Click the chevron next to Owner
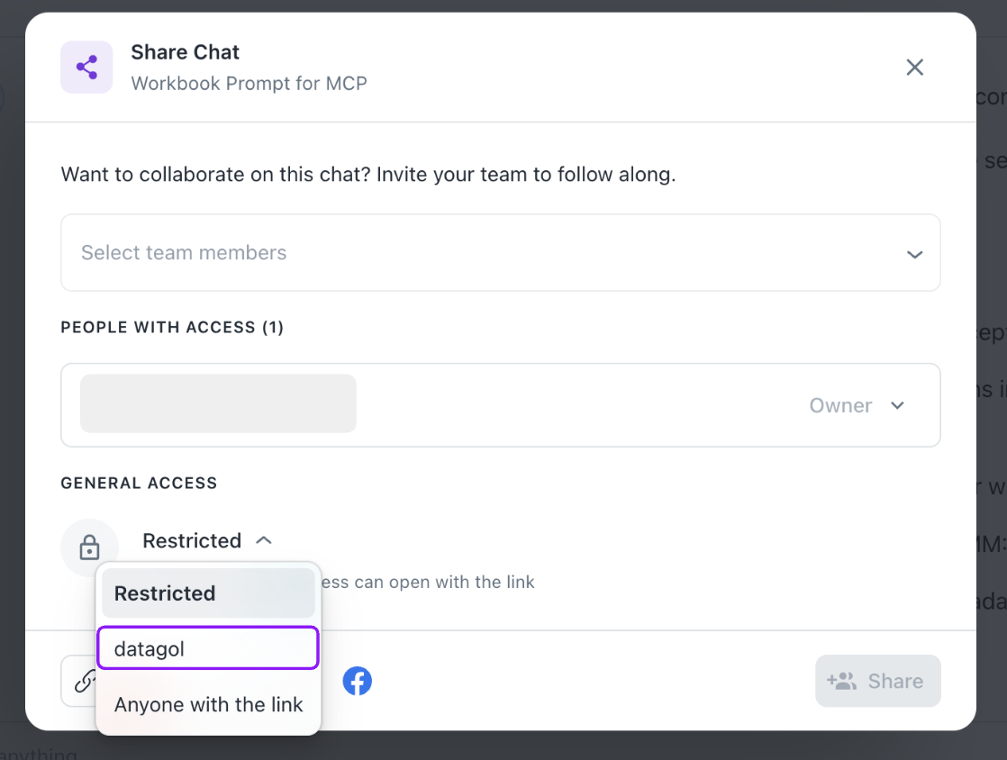This screenshot has height=760, width=1007. pos(897,405)
